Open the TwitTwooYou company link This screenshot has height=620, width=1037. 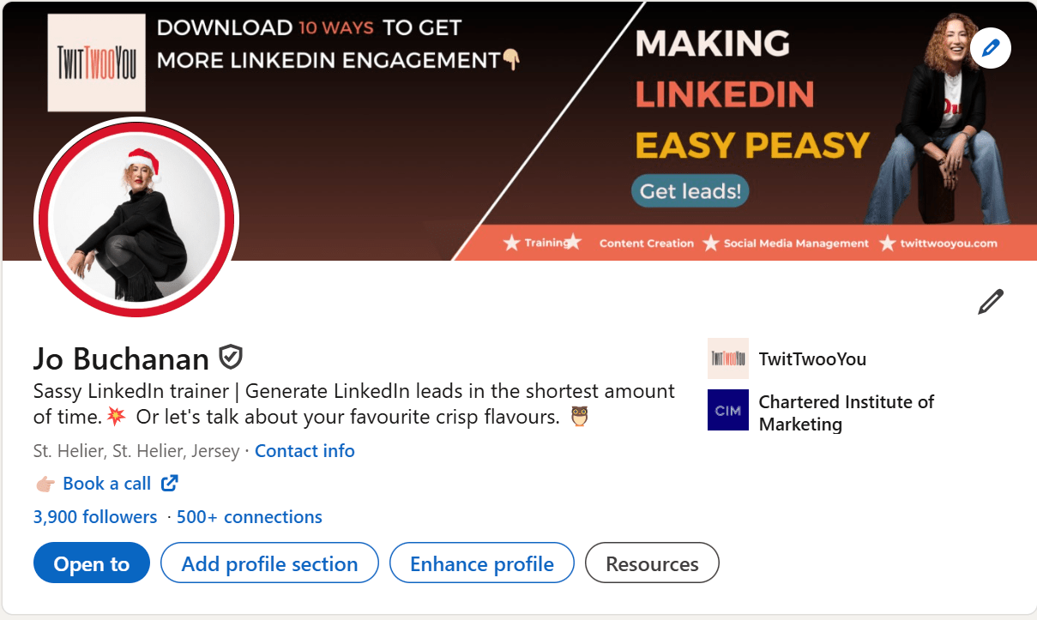point(812,359)
